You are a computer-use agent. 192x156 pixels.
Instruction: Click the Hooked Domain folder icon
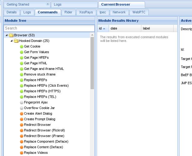click(x=16, y=41)
